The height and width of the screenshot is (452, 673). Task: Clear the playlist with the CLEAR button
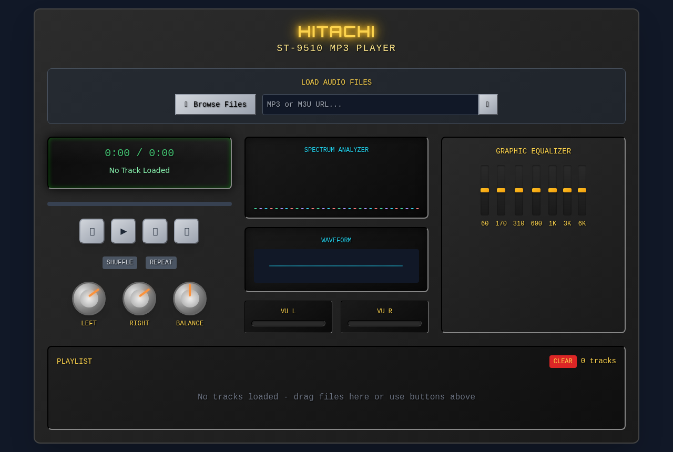coord(563,362)
